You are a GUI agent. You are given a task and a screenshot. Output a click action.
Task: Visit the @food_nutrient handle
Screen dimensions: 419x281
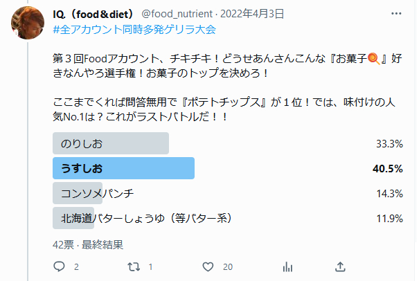177,14
